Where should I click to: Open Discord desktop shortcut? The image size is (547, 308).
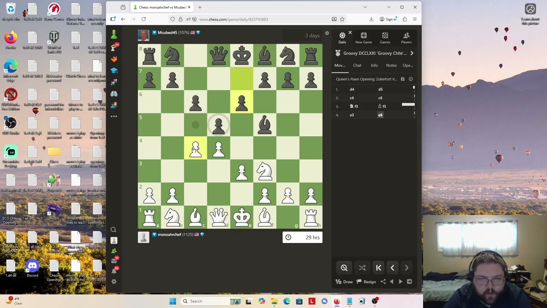pyautogui.click(x=32, y=269)
